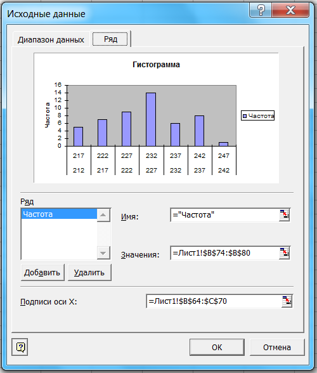Click the title bar question mark help button
This screenshot has height=373, width=317.
click(x=261, y=10)
